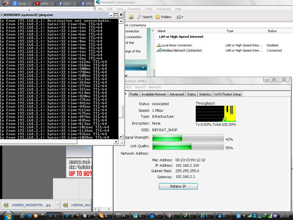Switch to the Available Network tab
The width and height of the screenshot is (293, 220).
[154, 94]
